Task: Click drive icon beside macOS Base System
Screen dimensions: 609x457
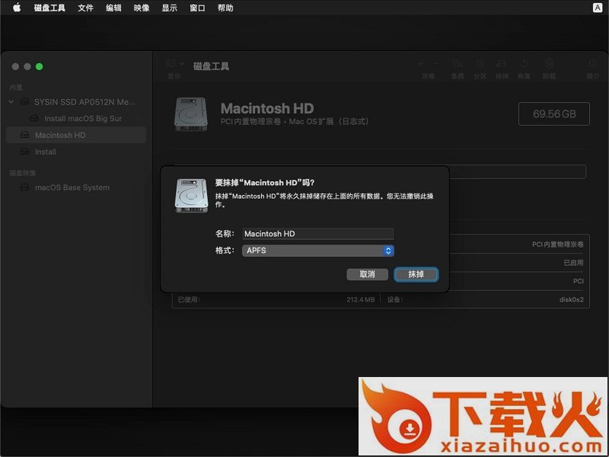Action: click(x=24, y=187)
